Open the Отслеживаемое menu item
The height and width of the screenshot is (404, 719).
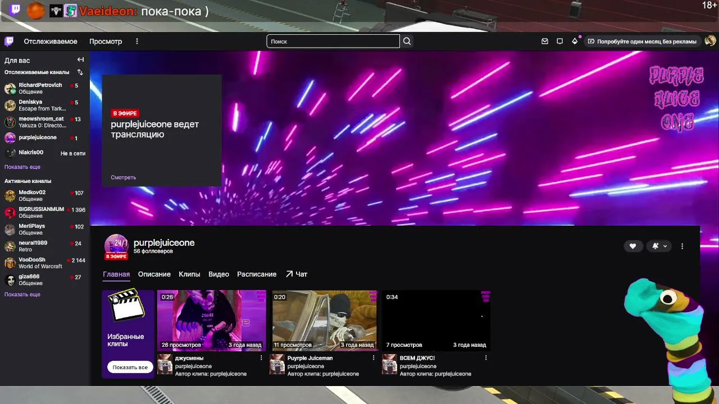click(x=51, y=42)
